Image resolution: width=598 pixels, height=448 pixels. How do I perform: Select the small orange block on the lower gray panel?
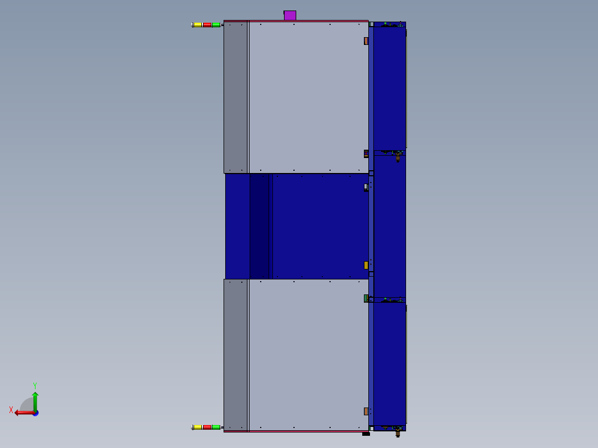pos(366,411)
